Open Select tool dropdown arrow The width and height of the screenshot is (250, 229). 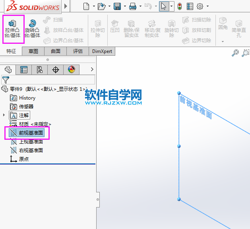click(x=172, y=6)
